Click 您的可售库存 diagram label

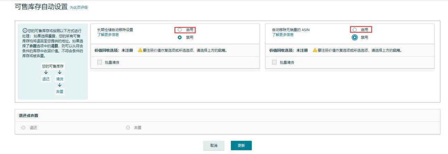53,67
